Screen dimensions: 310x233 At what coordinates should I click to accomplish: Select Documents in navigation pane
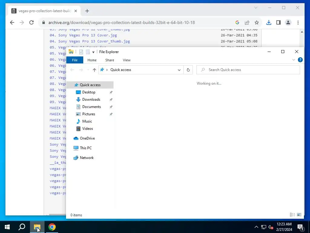91,107
